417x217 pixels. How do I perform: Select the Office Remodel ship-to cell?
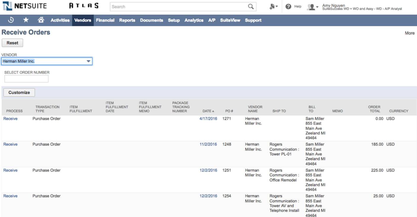tap(284, 175)
